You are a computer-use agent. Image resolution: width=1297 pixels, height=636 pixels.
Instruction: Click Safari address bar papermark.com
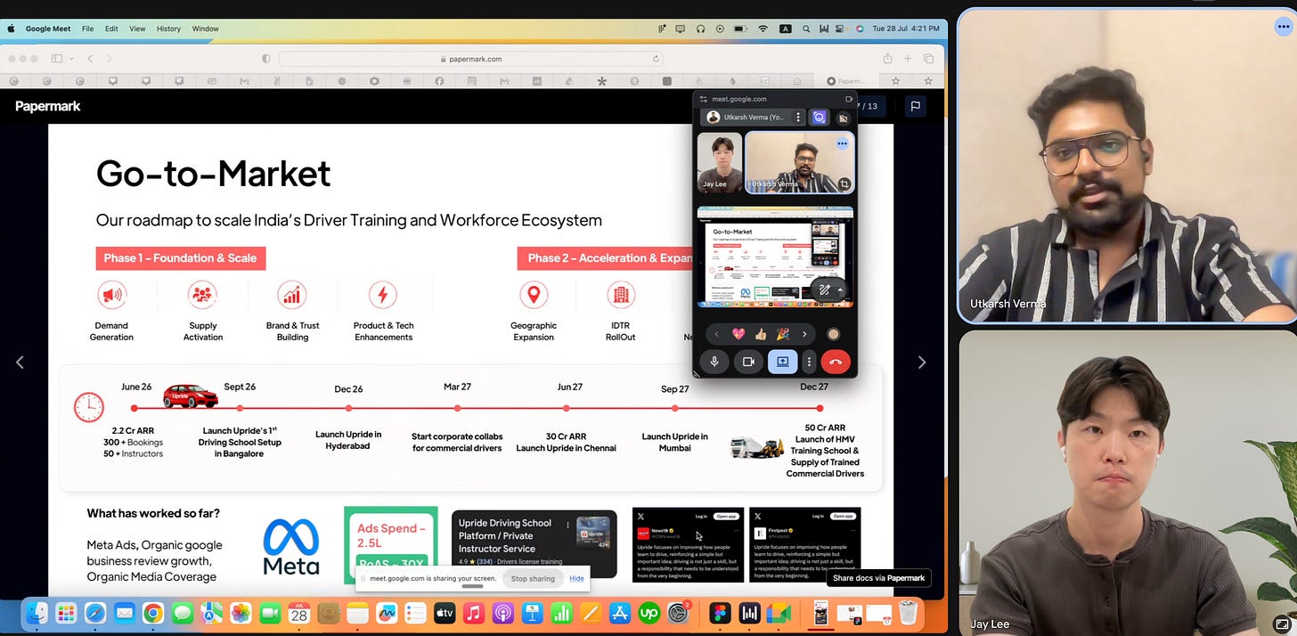click(x=471, y=59)
